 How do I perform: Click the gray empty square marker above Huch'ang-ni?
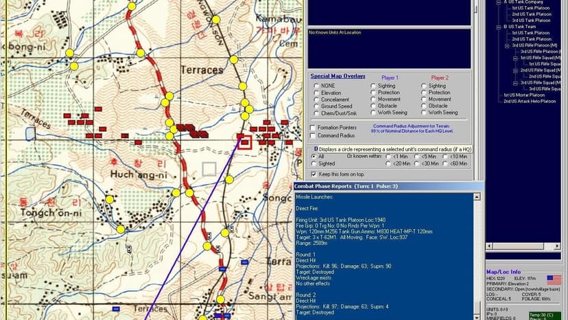click(209, 169)
